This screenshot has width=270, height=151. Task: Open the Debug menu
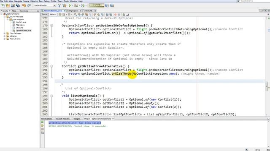(x=46, y=1)
